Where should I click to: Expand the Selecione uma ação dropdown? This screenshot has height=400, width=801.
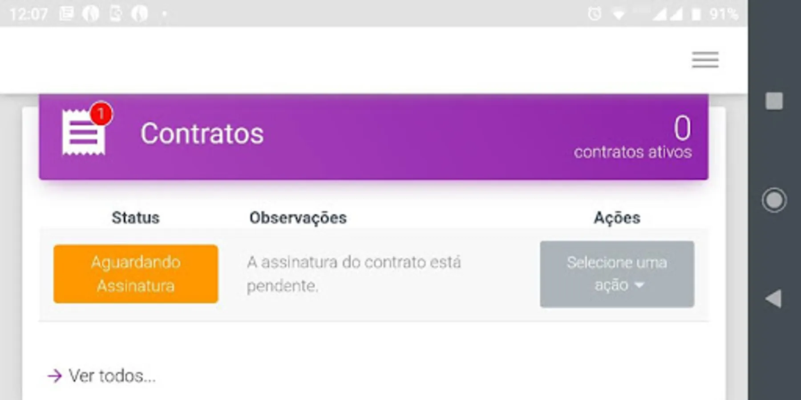617,274
